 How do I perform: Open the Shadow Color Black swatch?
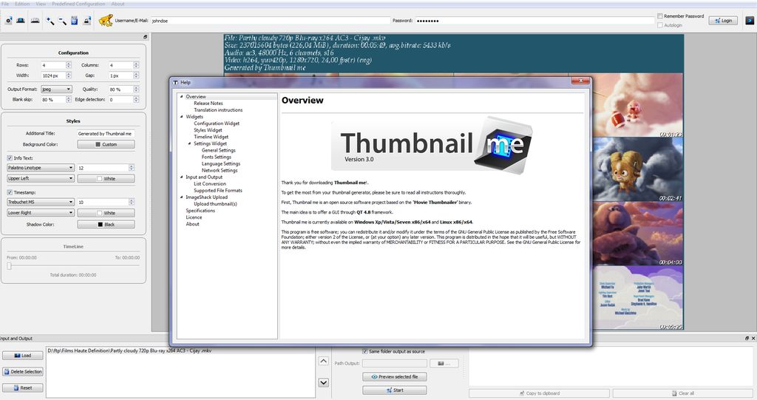click(x=106, y=225)
